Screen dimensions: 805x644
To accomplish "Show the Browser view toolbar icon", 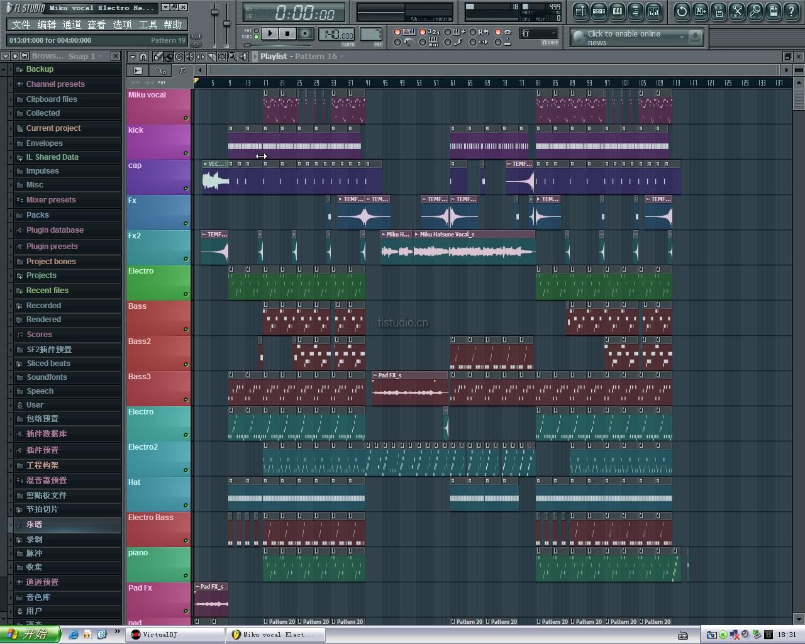I will point(635,11).
